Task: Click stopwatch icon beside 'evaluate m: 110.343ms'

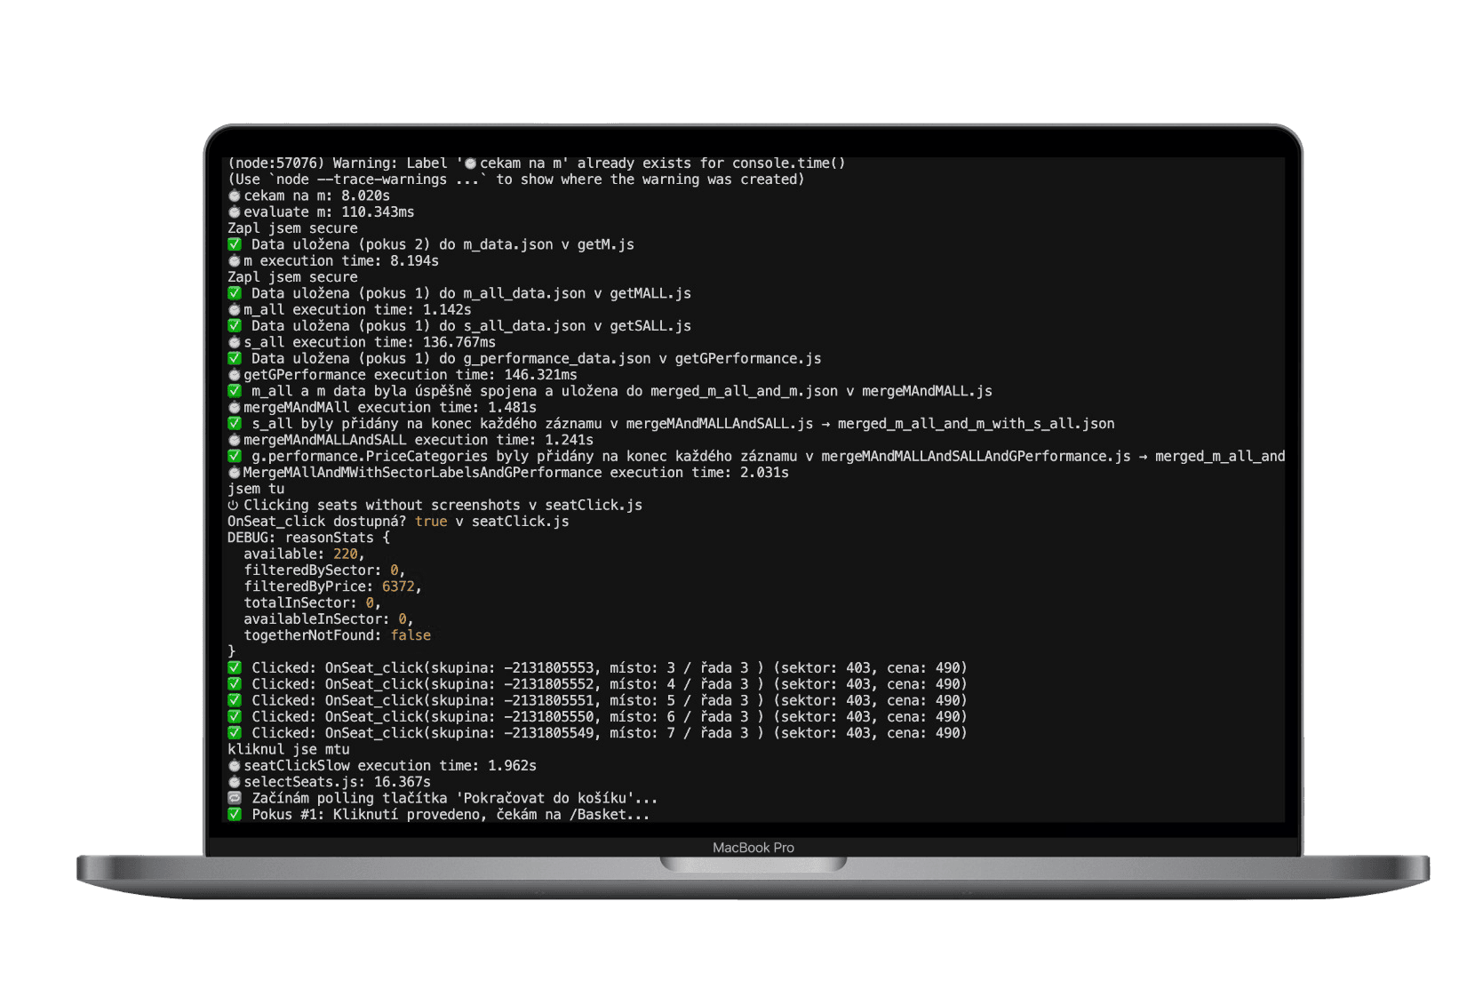Action: point(235,212)
